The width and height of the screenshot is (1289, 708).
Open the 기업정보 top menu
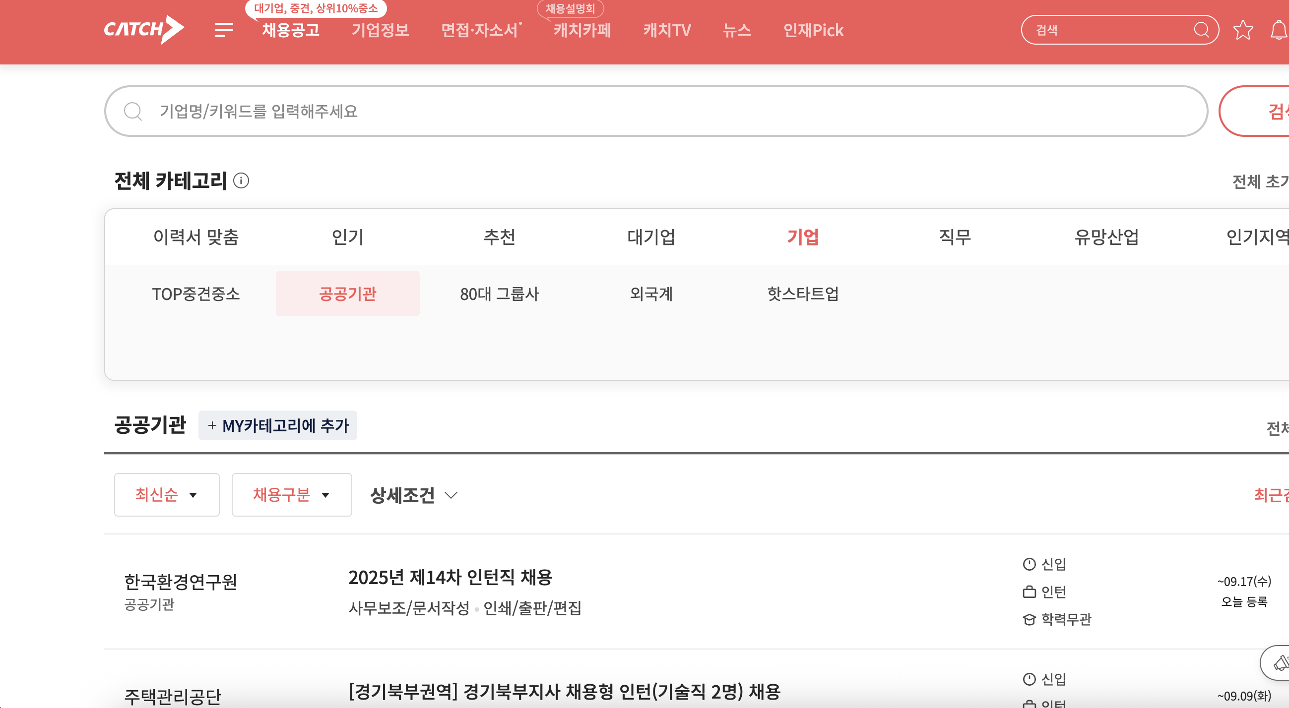(380, 30)
